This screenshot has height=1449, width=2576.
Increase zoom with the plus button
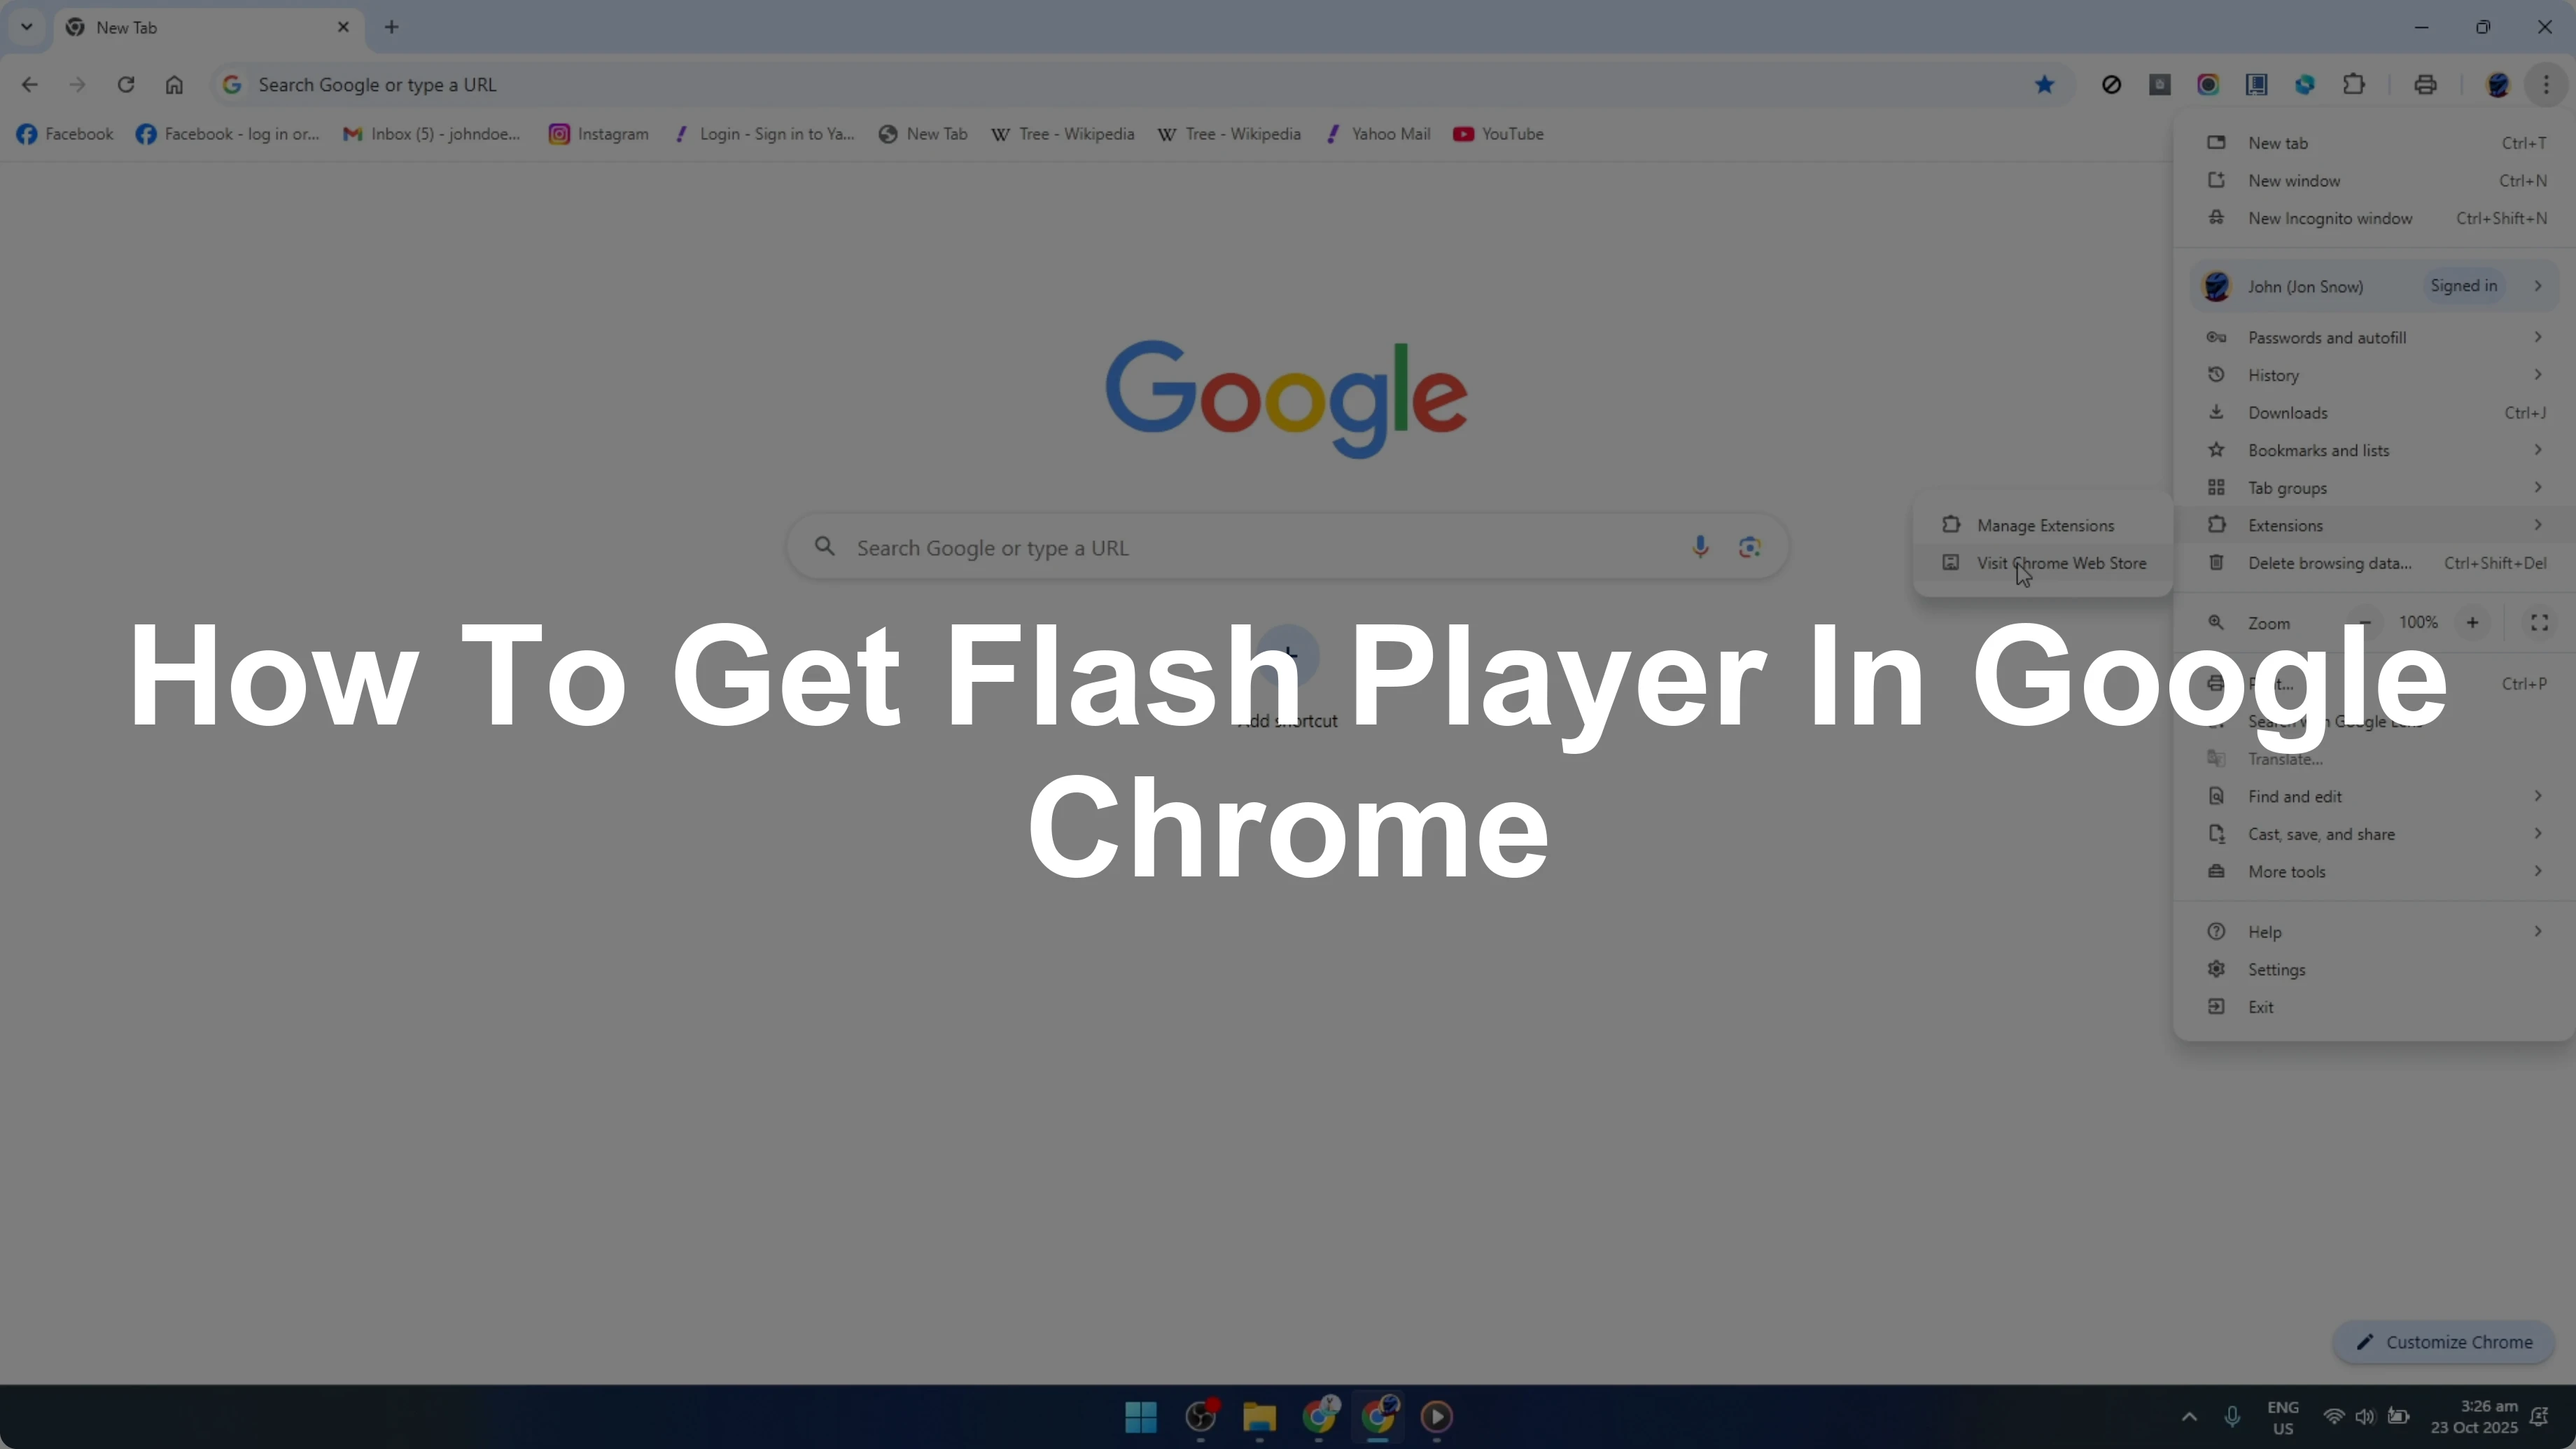pyautogui.click(x=2472, y=623)
